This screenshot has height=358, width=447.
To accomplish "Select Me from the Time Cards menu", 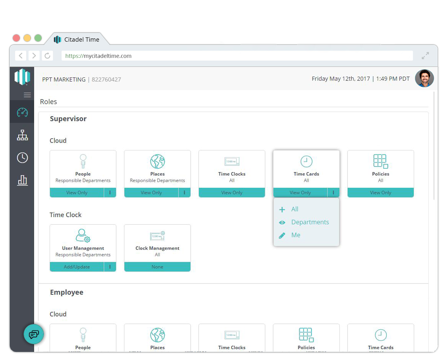I will pyautogui.click(x=296, y=235).
